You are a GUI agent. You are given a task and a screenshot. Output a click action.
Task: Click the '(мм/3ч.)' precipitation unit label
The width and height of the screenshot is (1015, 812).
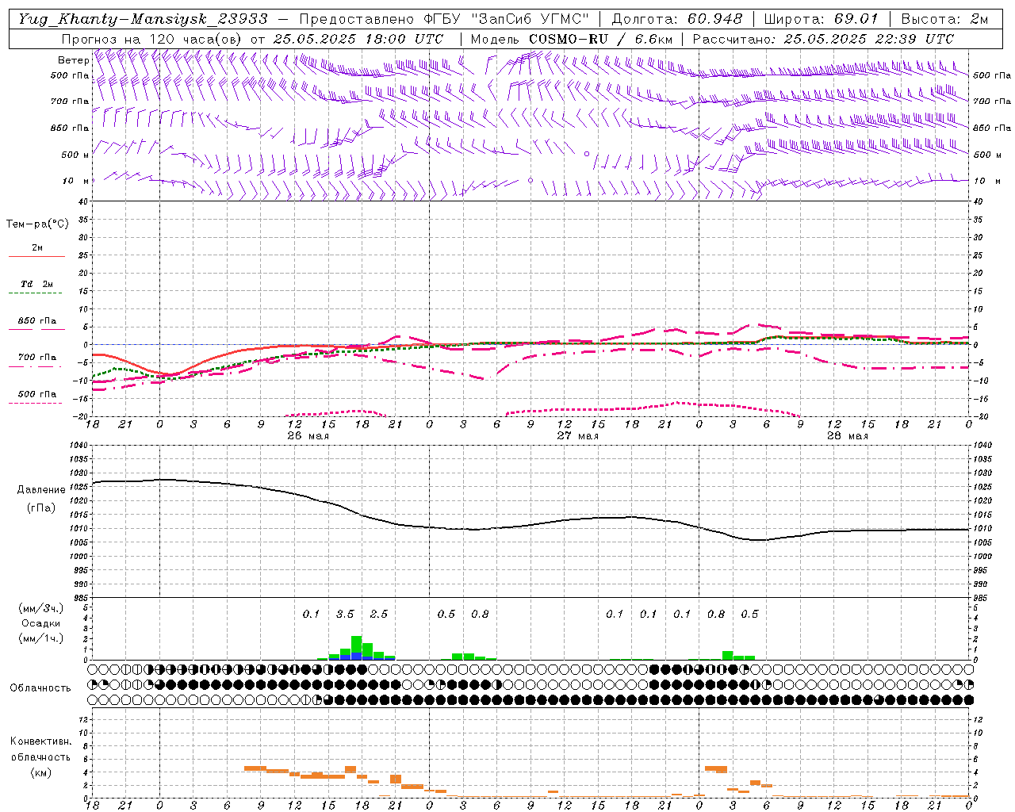point(40,608)
